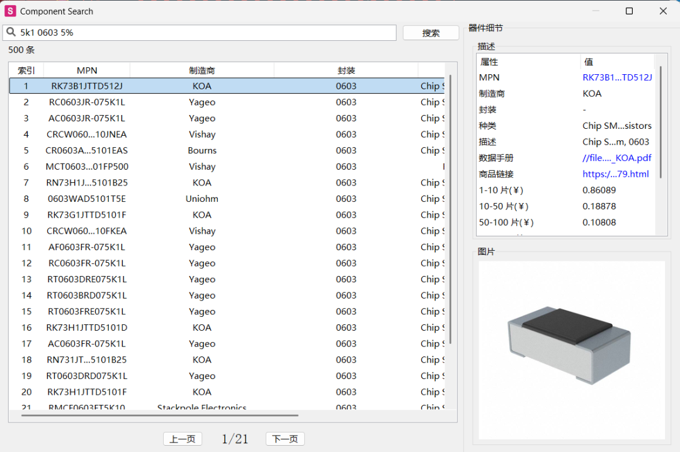
Task: Sort by the 索引 column header
Action: pyautogui.click(x=26, y=70)
